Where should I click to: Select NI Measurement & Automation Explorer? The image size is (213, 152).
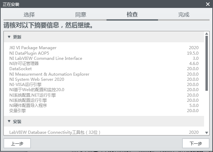tap(49, 74)
